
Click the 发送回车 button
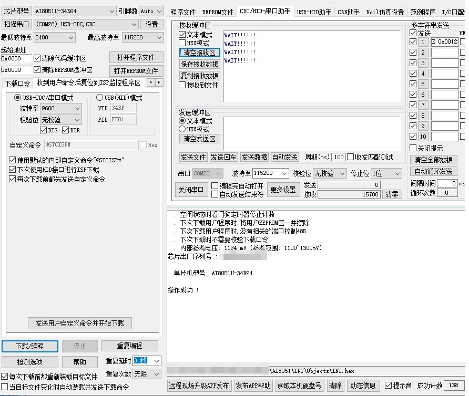click(x=224, y=157)
